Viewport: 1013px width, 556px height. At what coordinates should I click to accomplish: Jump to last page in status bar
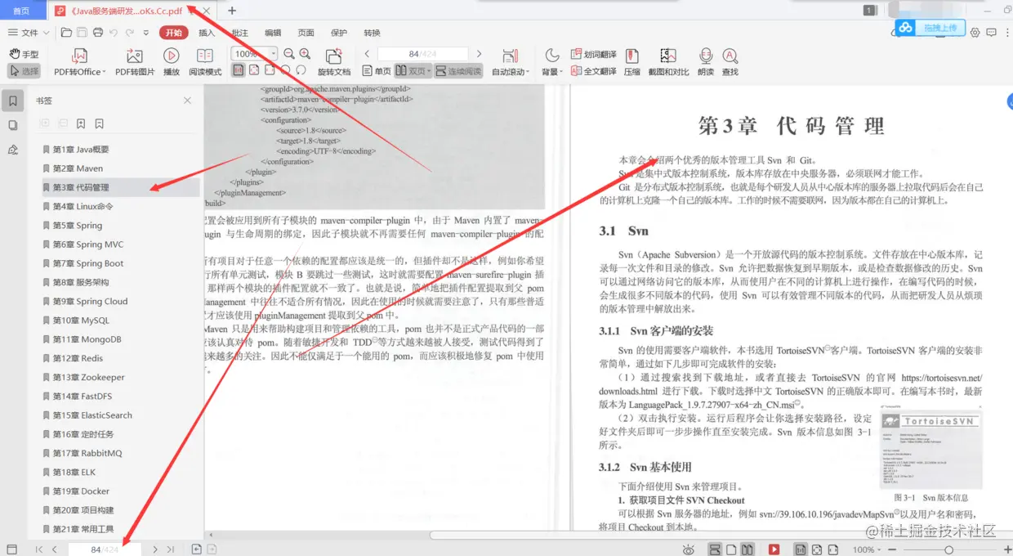(x=170, y=549)
